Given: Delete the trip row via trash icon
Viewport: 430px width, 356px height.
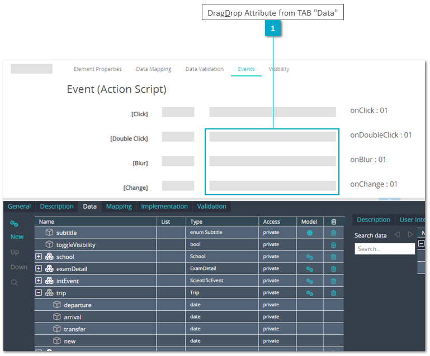Looking at the screenshot, I should pos(333,293).
